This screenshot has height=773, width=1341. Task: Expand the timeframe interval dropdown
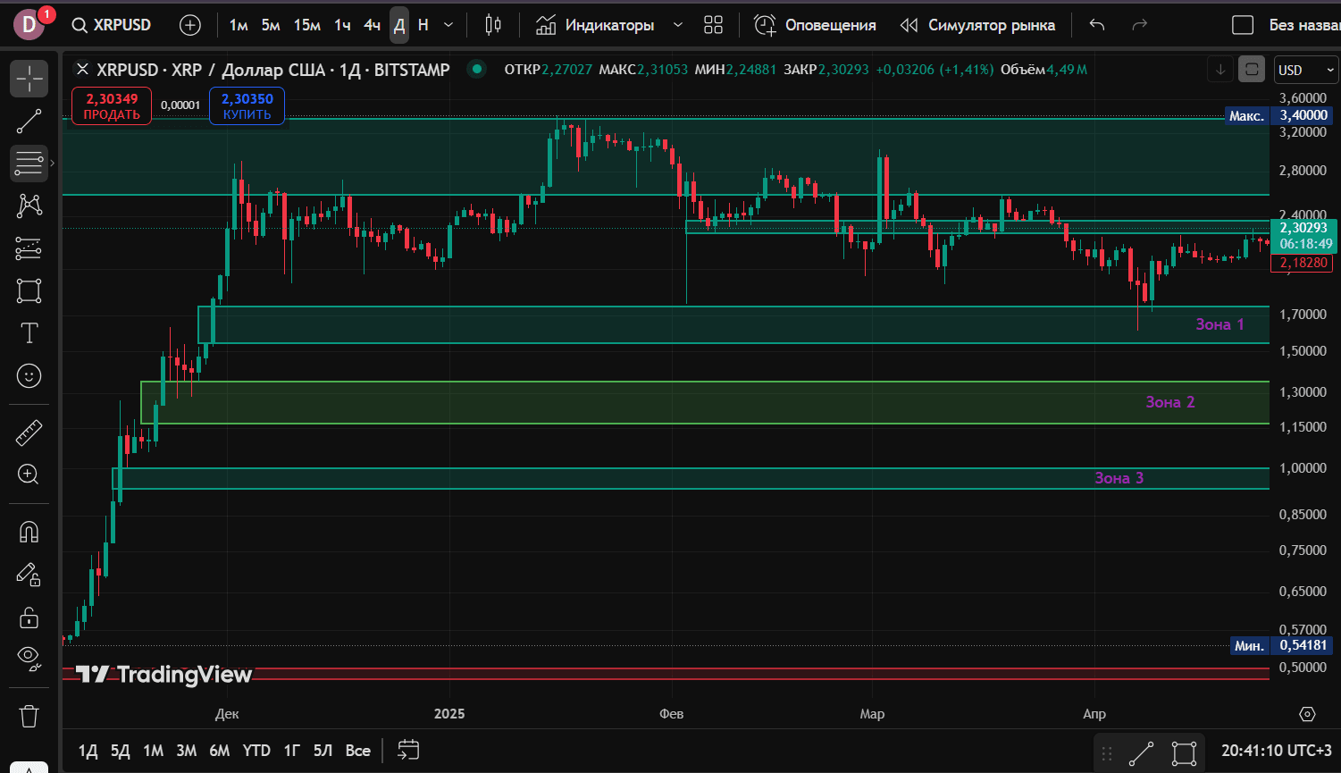[448, 25]
